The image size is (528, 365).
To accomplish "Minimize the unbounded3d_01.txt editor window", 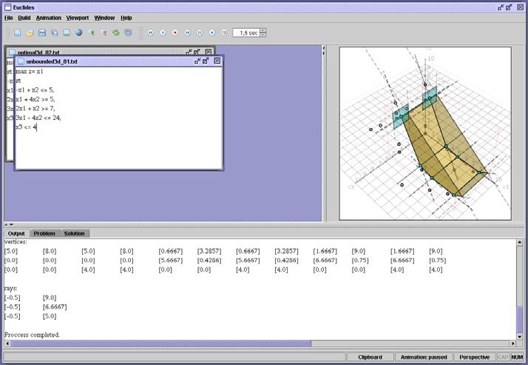I will tap(197, 61).
